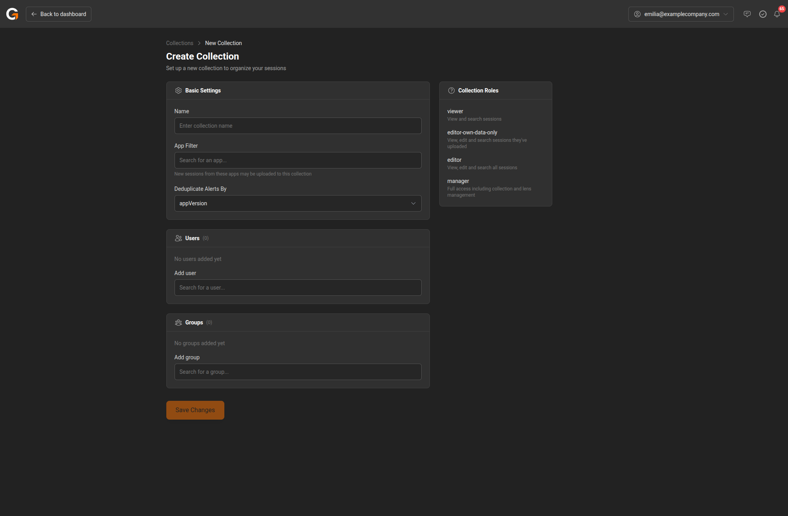Open the chat feedback icon
Viewport: 788px width, 516px height.
pyautogui.click(x=747, y=14)
